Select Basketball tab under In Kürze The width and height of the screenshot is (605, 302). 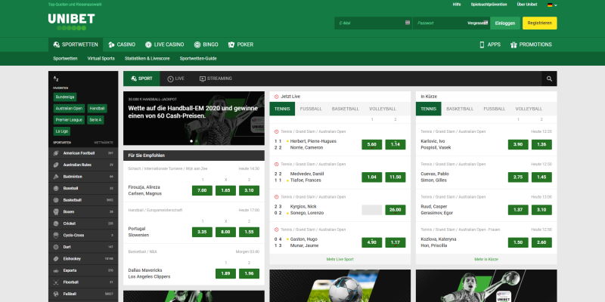click(460, 109)
